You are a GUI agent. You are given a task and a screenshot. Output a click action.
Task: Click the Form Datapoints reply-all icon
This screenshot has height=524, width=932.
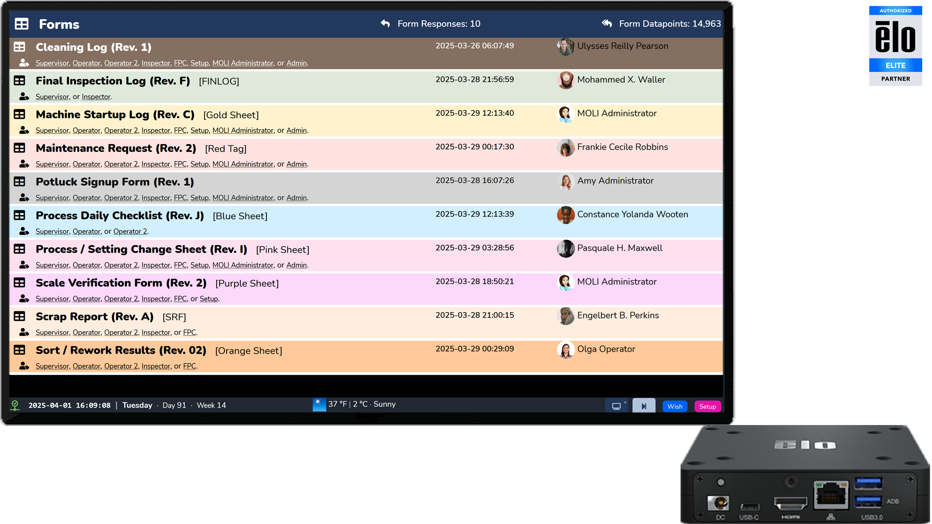click(x=607, y=23)
